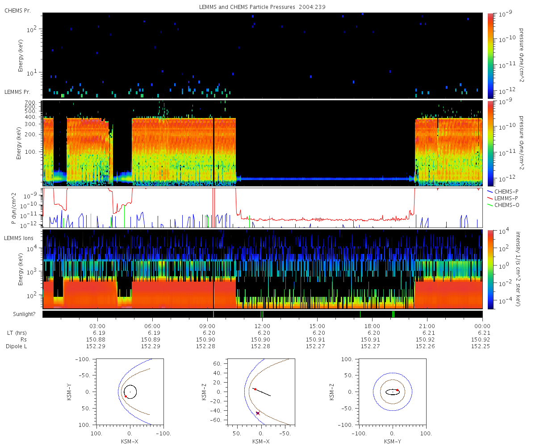Click the purple marker in the KSM-X/KSM-Z plot
Viewport: 536px width, 447px height.
coord(258,413)
